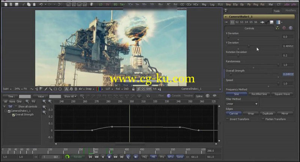Switch to the Spline view tab

tap(199, 96)
